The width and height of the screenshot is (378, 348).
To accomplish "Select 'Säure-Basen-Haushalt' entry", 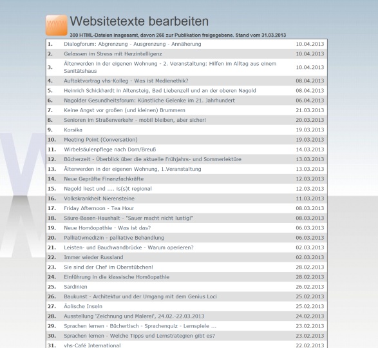I will 129,218.
